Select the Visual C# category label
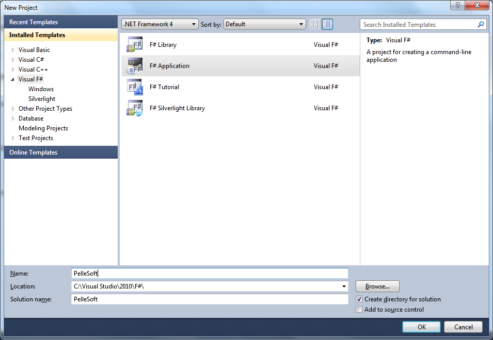 31,60
